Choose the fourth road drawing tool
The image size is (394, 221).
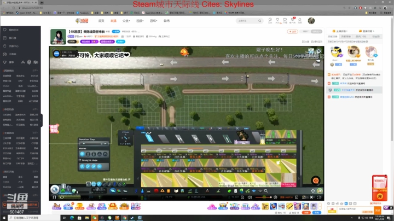pyautogui.click(x=100, y=166)
